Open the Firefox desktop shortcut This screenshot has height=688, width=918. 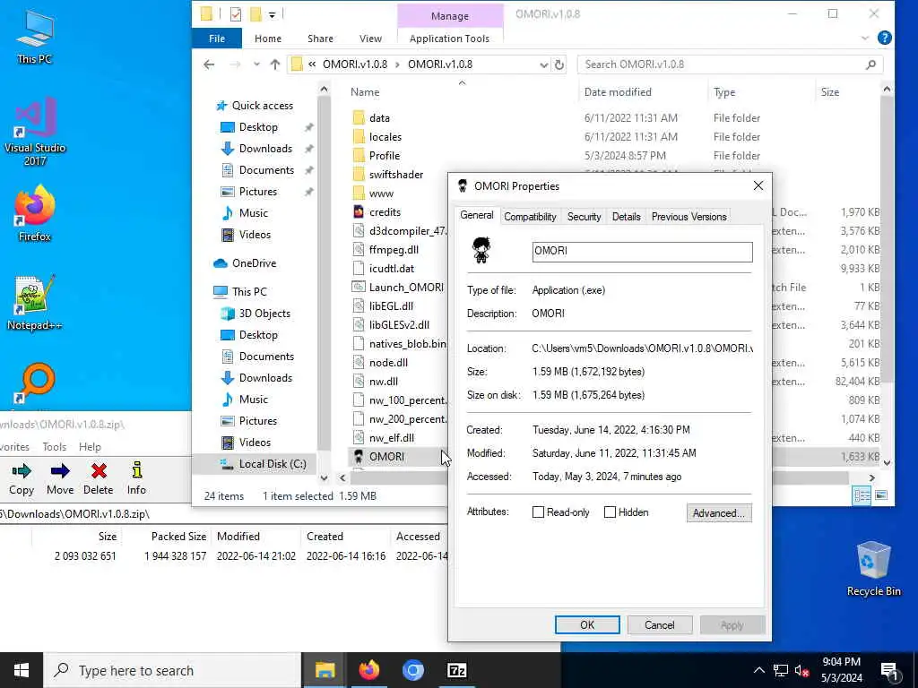(35, 213)
